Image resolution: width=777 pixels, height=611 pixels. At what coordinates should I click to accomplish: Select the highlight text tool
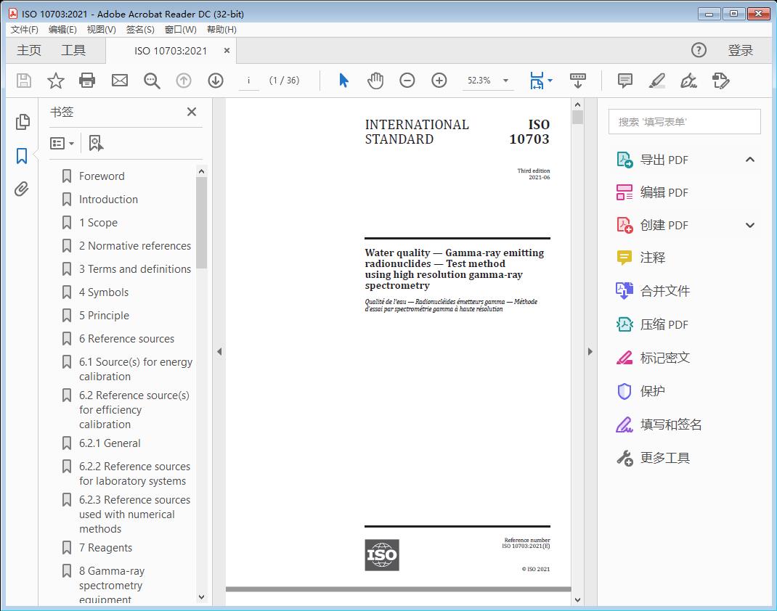click(x=656, y=81)
